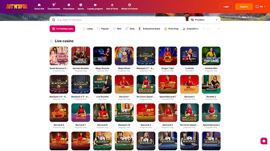Expand the Providers dropdown
This screenshot has width=270, height=151.
click(204, 20)
